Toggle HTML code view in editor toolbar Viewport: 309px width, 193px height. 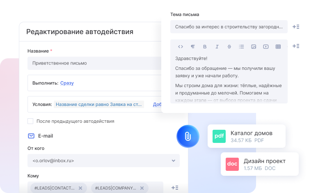point(180,47)
